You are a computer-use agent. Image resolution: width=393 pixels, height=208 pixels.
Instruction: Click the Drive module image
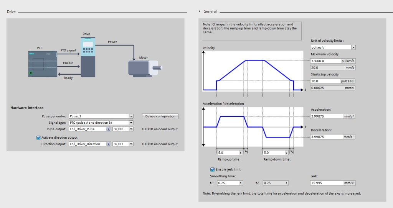pos(88,57)
